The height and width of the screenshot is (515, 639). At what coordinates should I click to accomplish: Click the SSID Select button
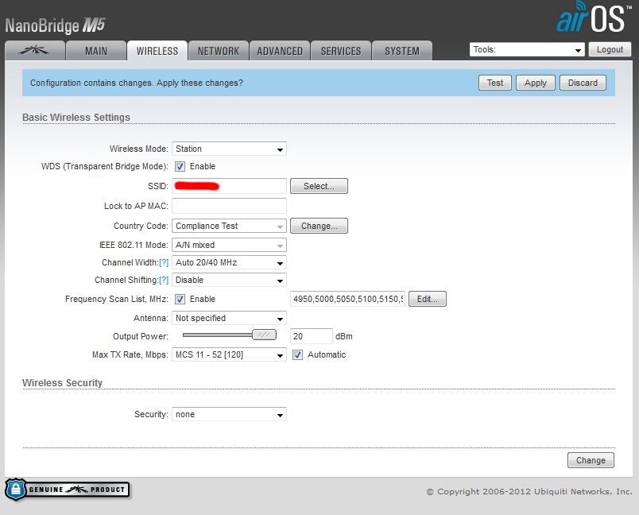(319, 186)
